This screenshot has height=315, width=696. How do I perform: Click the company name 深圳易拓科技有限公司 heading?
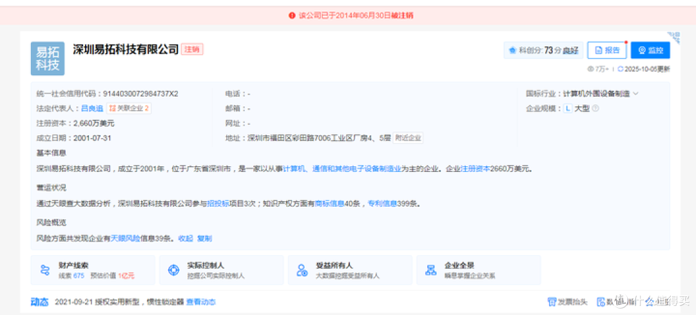[x=126, y=49]
